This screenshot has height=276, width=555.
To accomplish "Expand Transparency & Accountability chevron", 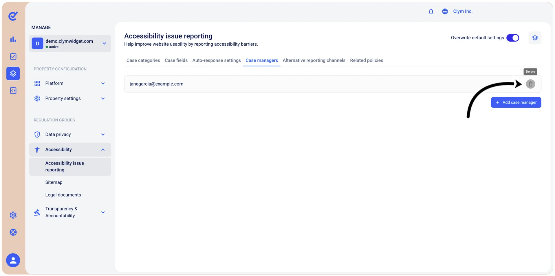I will pyautogui.click(x=103, y=212).
